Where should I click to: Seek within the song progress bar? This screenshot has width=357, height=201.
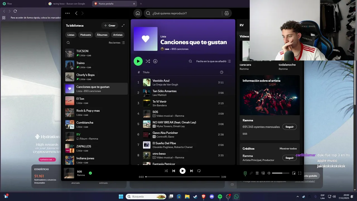click(x=183, y=177)
